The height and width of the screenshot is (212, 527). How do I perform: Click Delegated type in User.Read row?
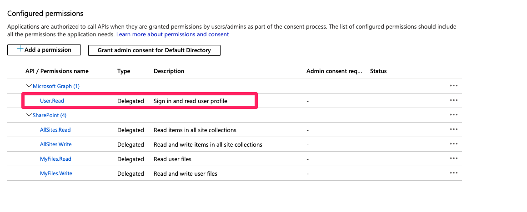point(131,101)
